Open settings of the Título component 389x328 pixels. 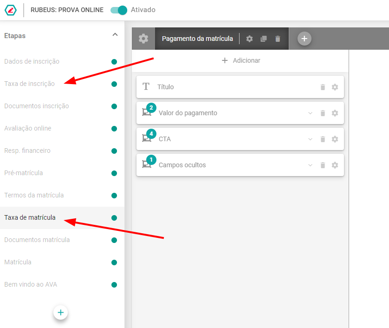pyautogui.click(x=335, y=87)
